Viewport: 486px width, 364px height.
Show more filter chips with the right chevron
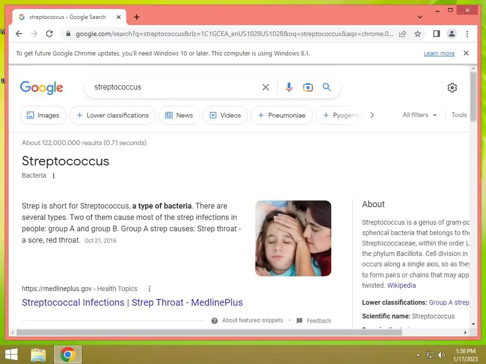click(372, 115)
